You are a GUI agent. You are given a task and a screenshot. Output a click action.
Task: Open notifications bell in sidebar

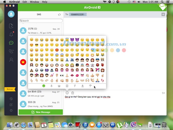[x=11, y=34]
